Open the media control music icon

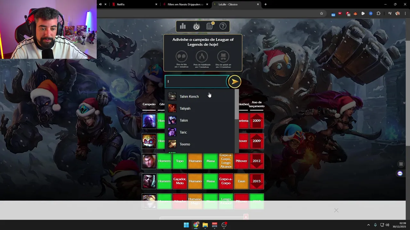390,13
